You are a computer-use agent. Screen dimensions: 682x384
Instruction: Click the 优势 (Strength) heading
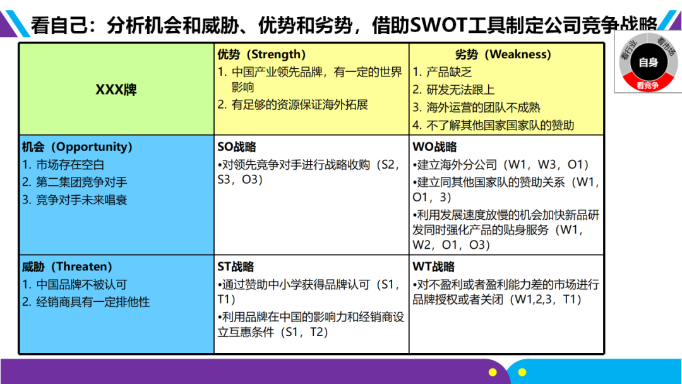261,54
